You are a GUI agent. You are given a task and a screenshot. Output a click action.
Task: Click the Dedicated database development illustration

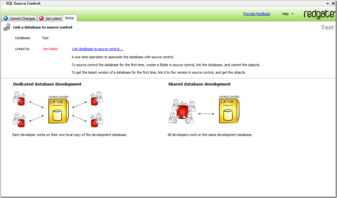(x=58, y=109)
